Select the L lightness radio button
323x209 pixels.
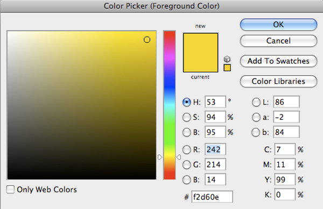pos(256,102)
